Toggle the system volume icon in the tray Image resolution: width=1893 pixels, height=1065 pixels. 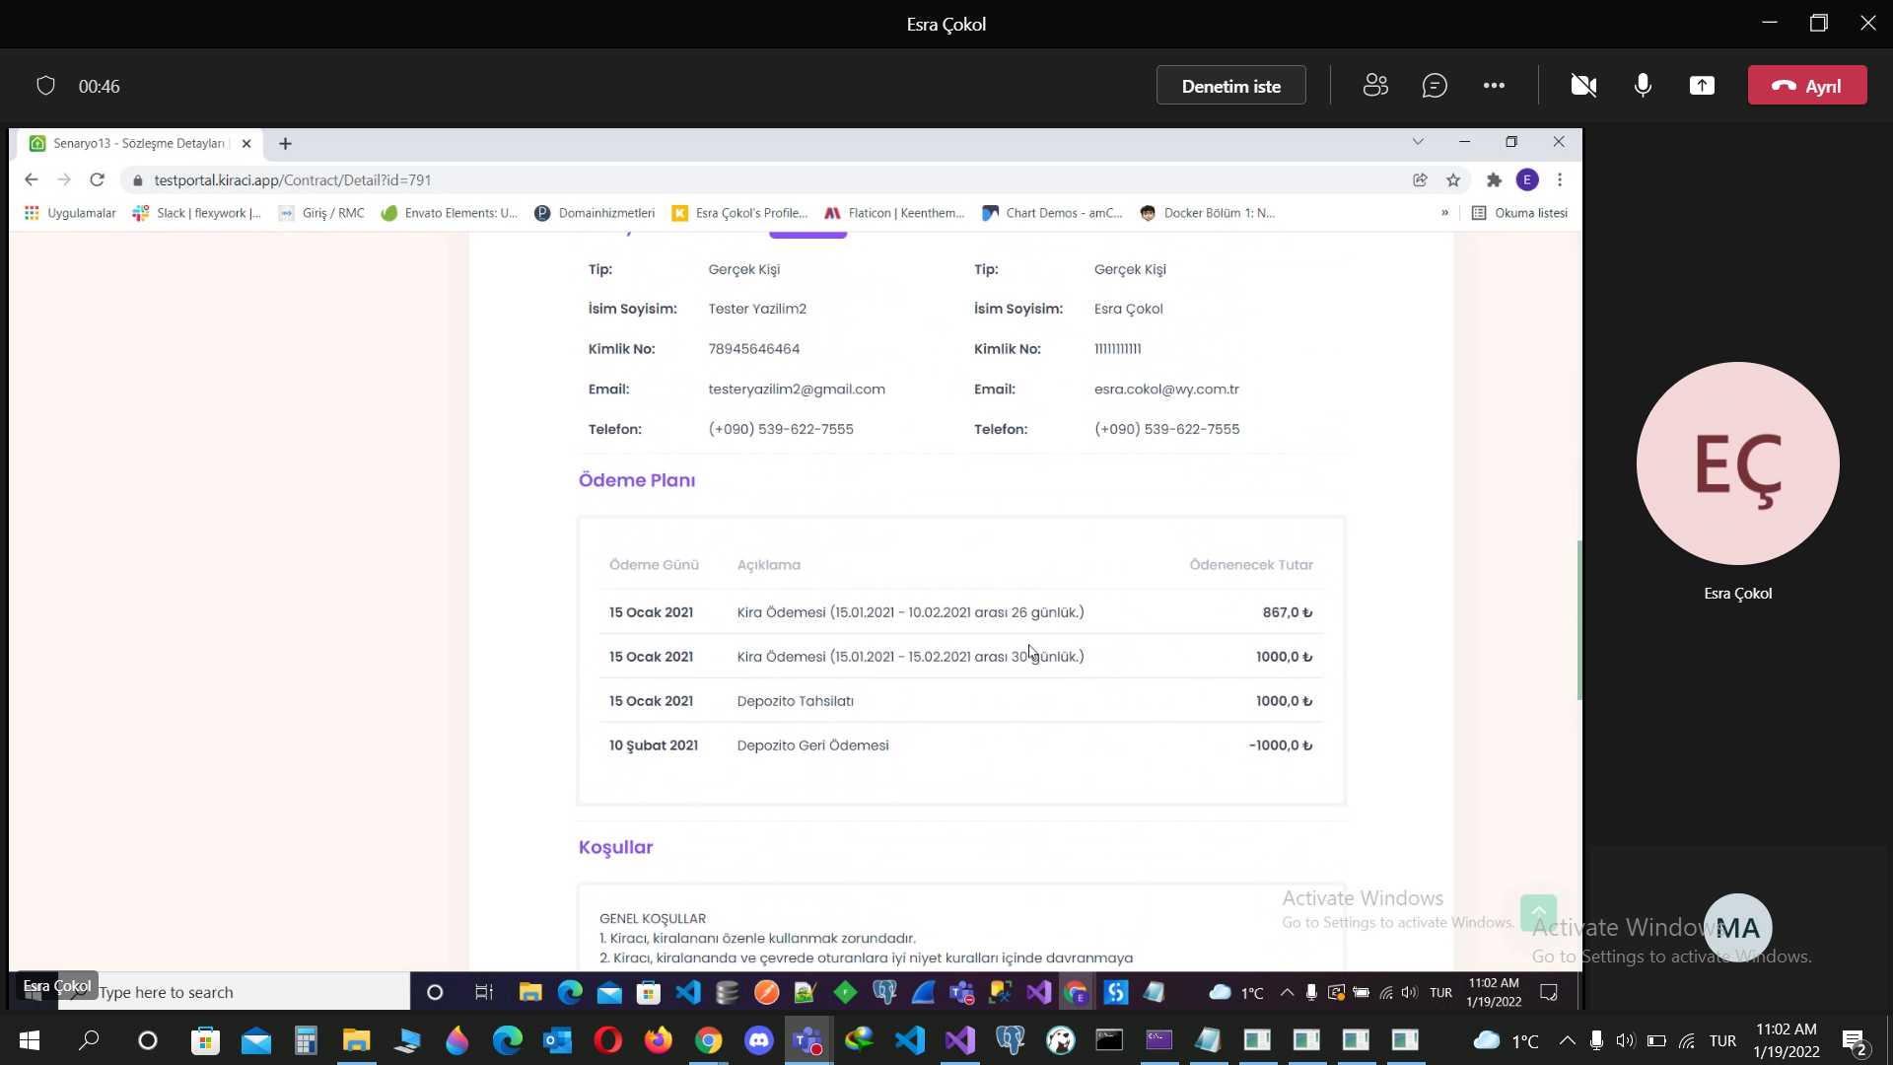[1625, 1040]
